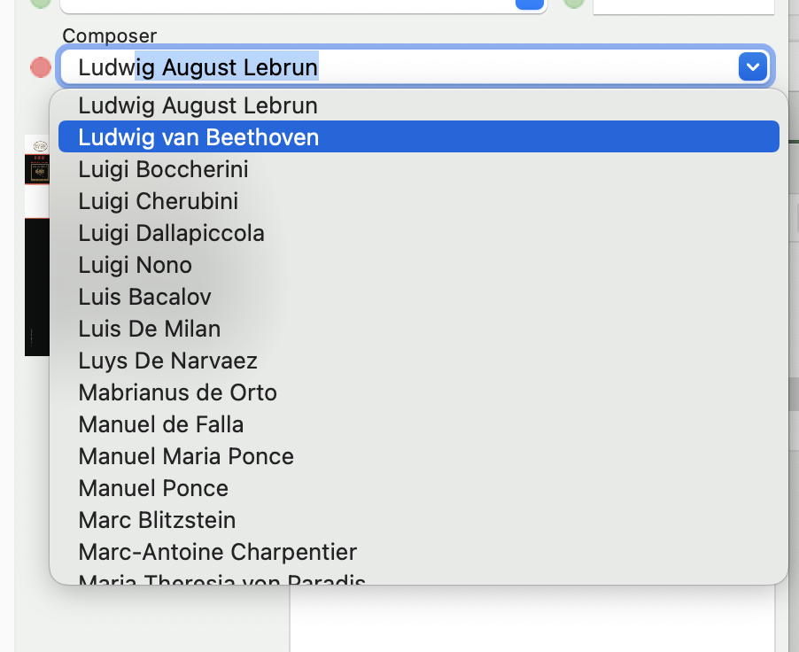799x652 pixels.
Task: Open the Composer combo box arrow
Action: click(752, 66)
